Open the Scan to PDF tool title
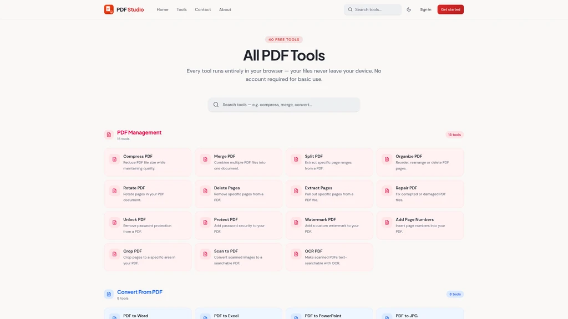 coord(226,251)
